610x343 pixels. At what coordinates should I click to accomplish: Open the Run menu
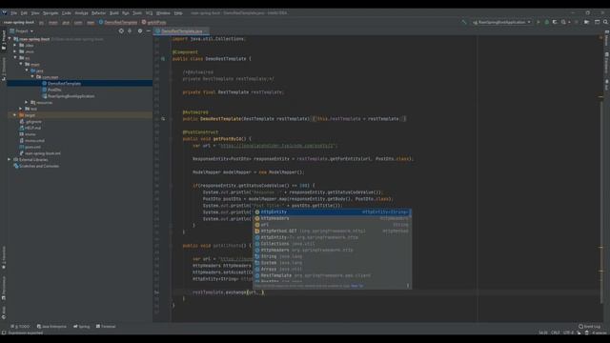126,12
